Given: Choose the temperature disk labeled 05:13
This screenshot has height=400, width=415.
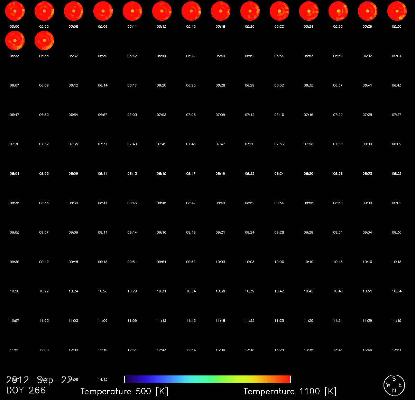Looking at the screenshot, I should click(162, 11).
